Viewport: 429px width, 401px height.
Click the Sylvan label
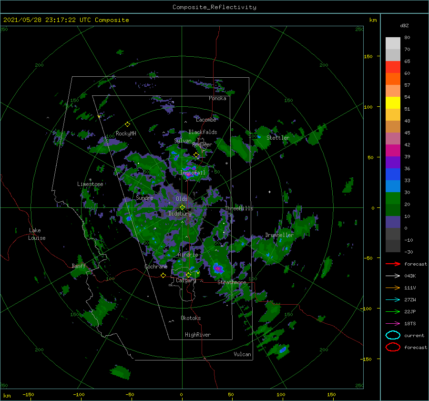coord(183,141)
